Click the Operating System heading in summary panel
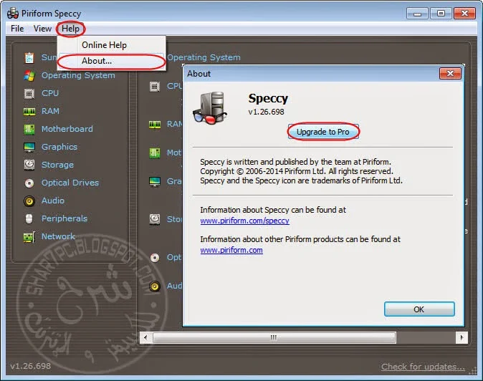The width and height of the screenshot is (483, 381). tap(204, 57)
